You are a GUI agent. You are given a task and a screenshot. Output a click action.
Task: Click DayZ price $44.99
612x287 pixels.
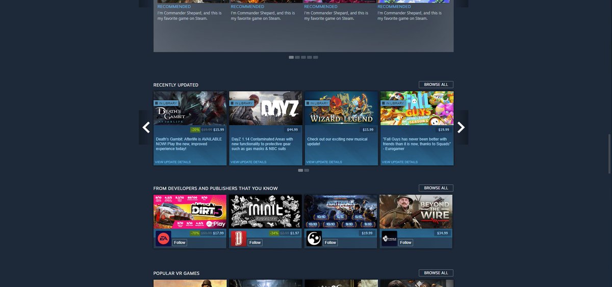coord(292,129)
